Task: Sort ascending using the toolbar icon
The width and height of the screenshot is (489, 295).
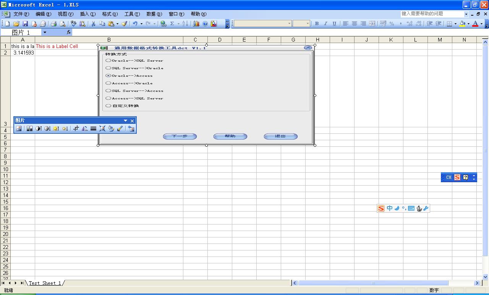Action: pyautogui.click(x=185, y=24)
